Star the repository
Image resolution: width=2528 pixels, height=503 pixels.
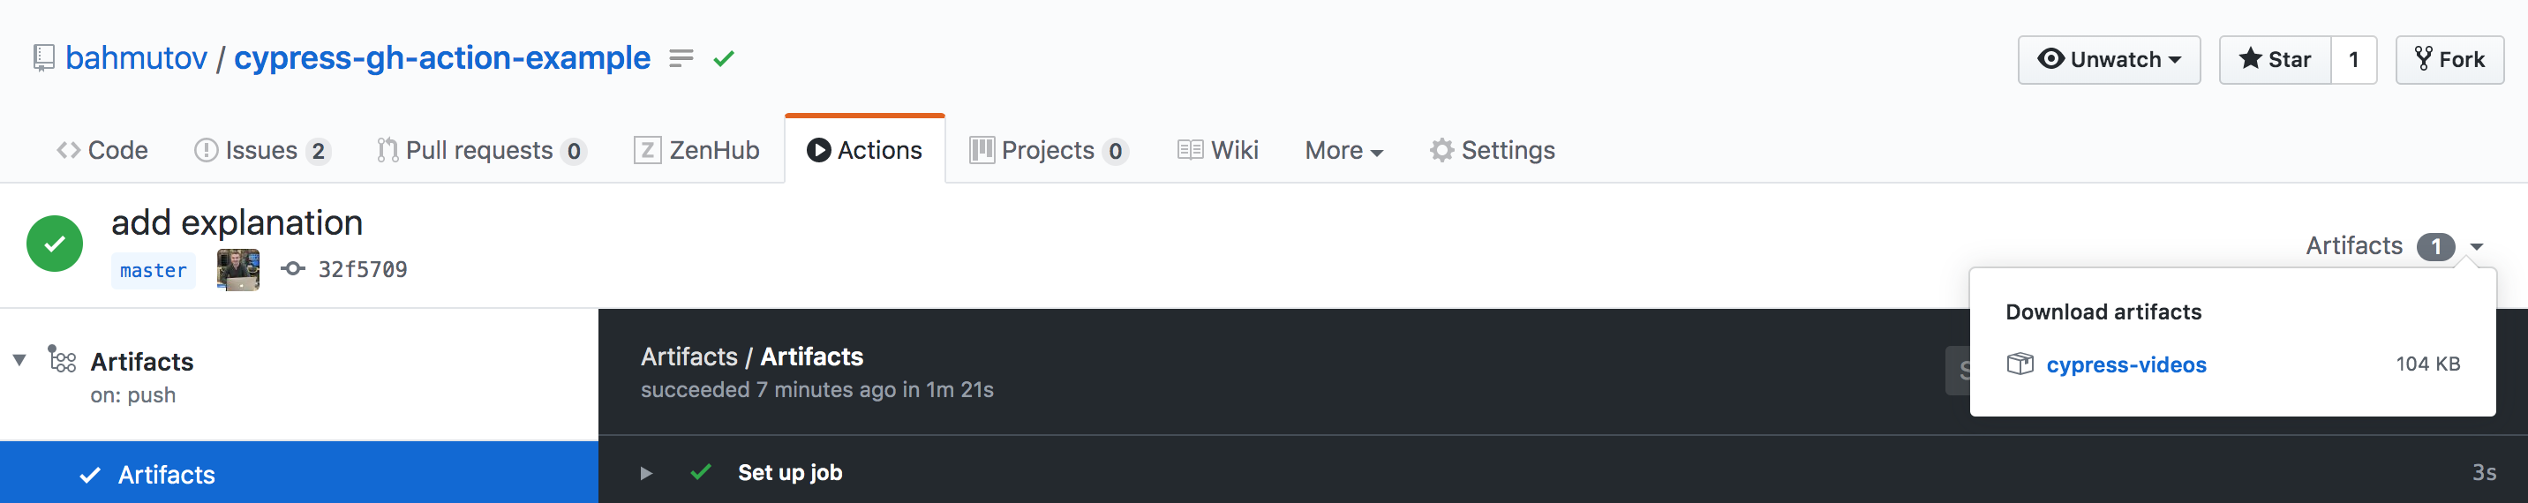click(2275, 60)
